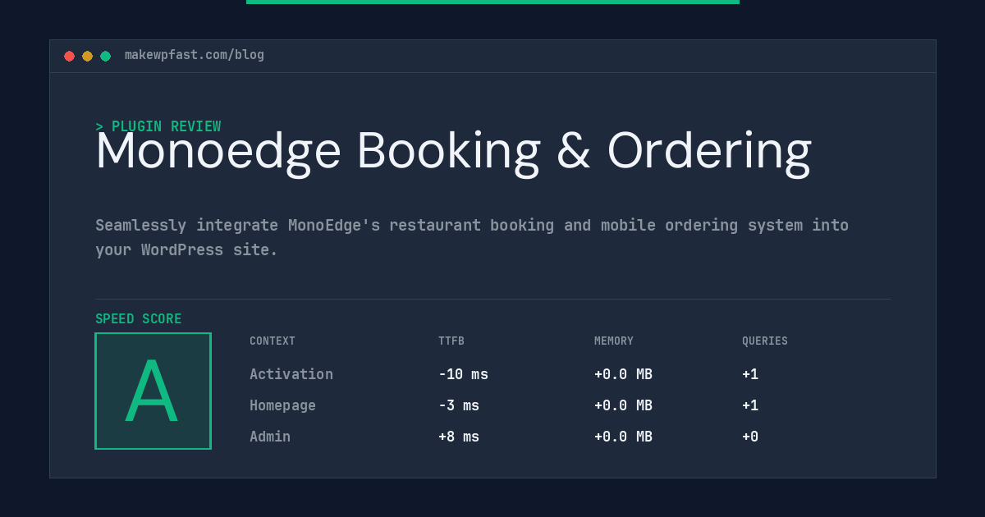This screenshot has height=517, width=985.
Task: Click the 'Monoedge Booking & Ordering' title
Action: [453, 152]
